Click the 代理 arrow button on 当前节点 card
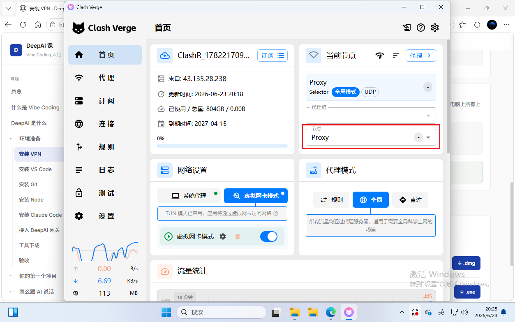Screen dimensions: 515x322 click(421, 56)
